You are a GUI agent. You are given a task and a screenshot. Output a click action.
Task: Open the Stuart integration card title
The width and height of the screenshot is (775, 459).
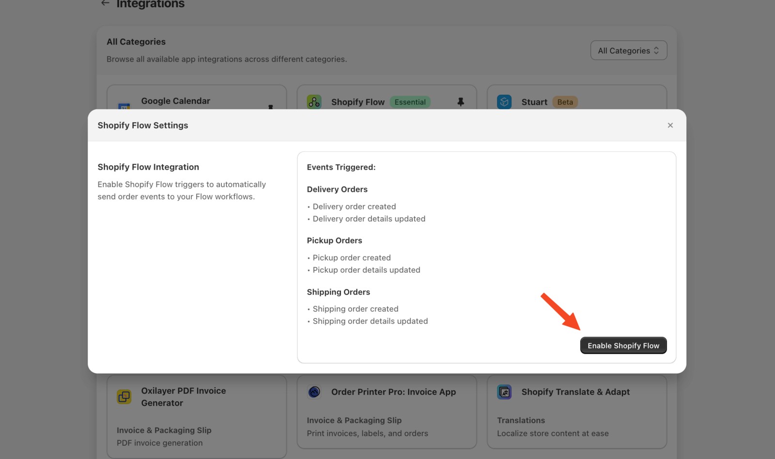tap(534, 102)
